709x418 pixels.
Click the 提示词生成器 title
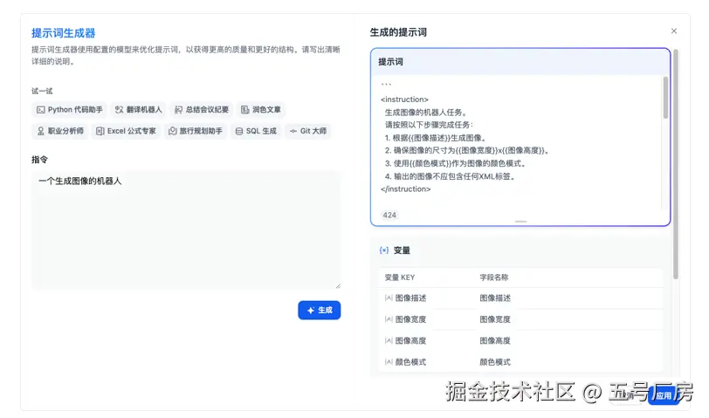63,33
